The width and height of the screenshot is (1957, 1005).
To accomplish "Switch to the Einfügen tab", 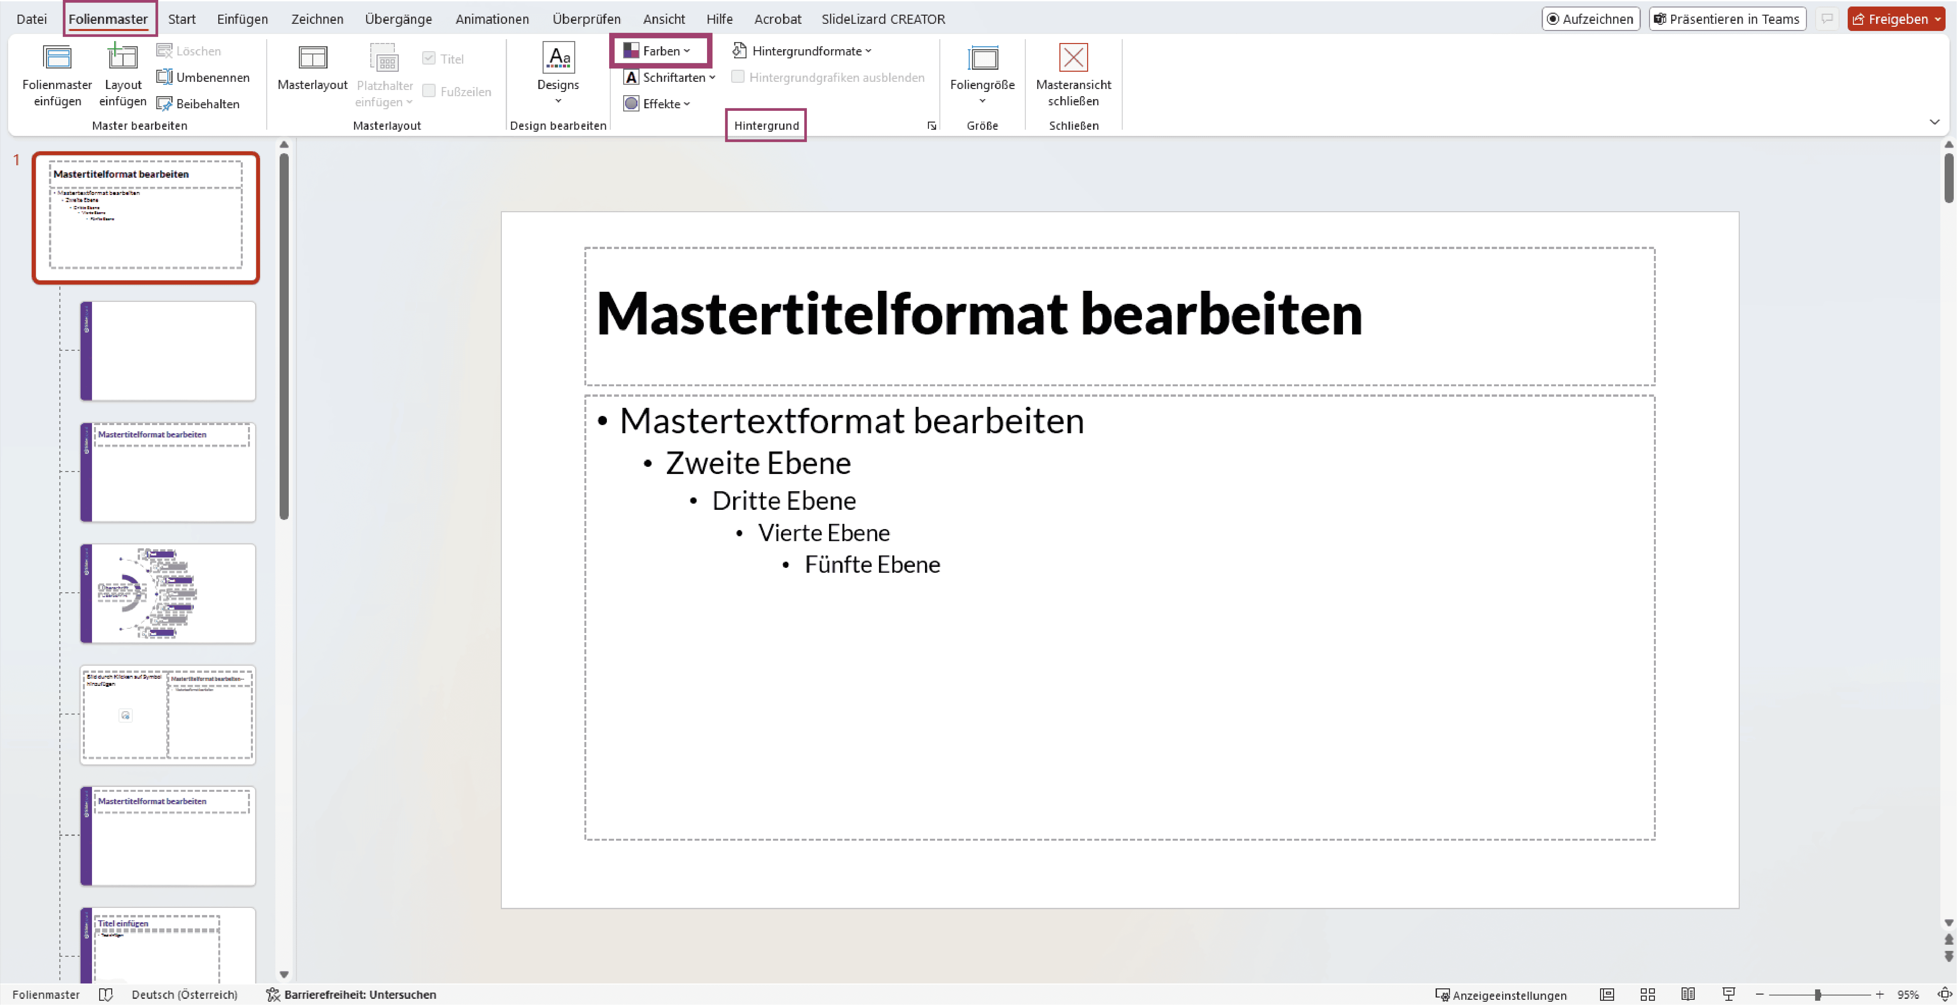I will (242, 19).
